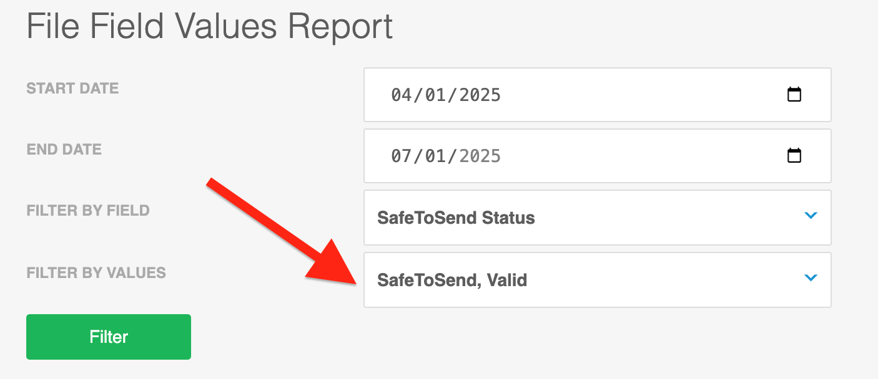This screenshot has height=379, width=878.
Task: Select the day 01 in End Date
Action: pyautogui.click(x=436, y=155)
